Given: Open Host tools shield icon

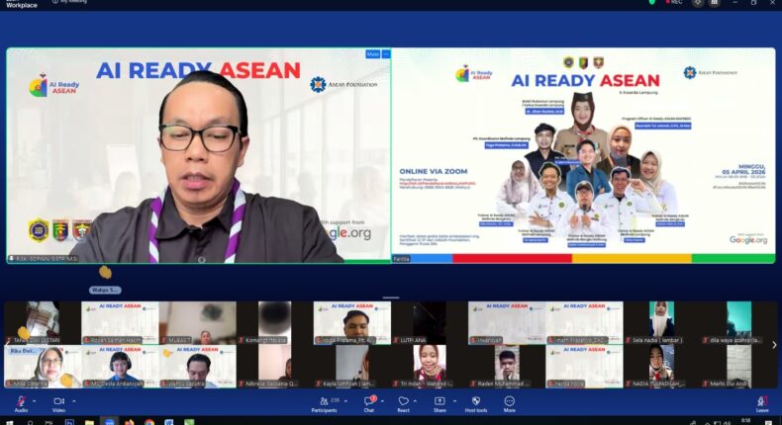Looking at the screenshot, I should tap(475, 402).
